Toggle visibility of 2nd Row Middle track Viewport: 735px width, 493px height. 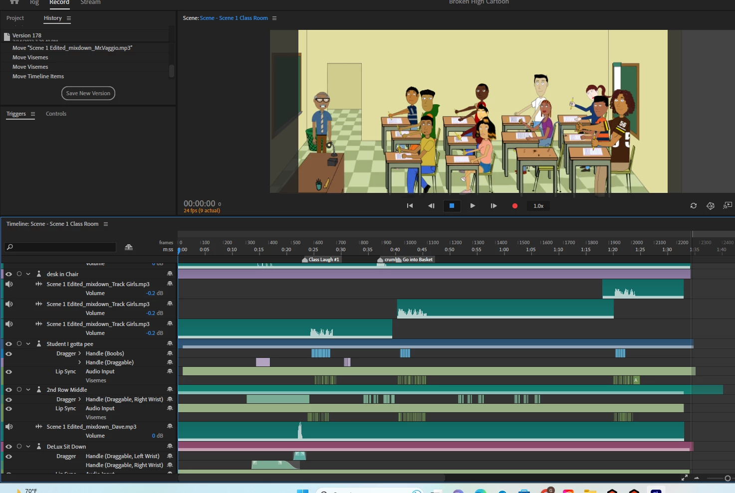8,390
